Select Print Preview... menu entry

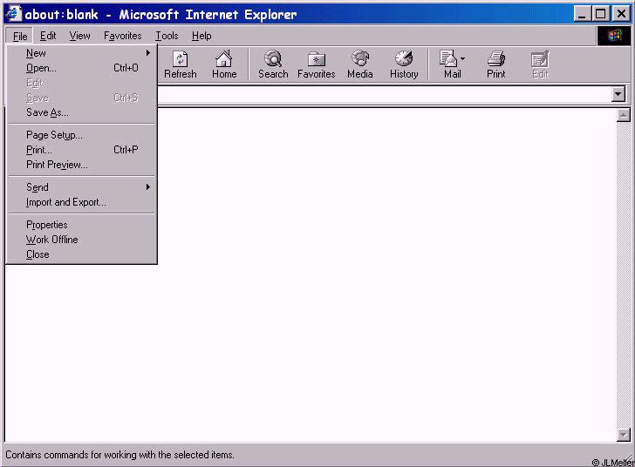click(x=82, y=165)
